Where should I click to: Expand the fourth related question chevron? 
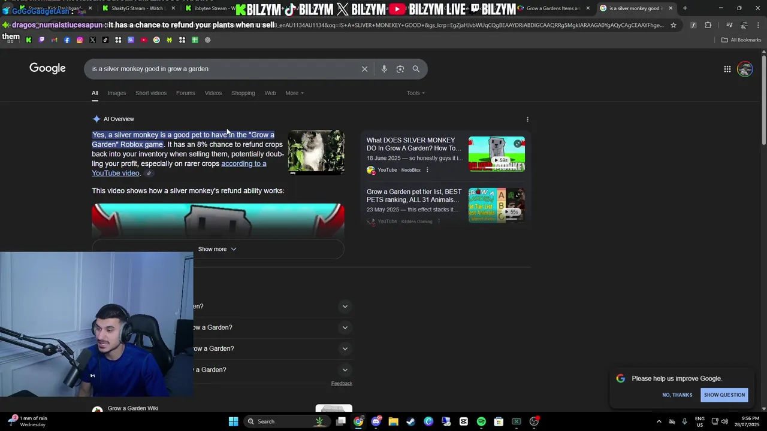345,370
